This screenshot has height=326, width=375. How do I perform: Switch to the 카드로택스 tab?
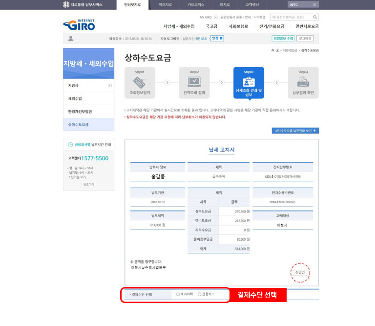click(x=196, y=5)
